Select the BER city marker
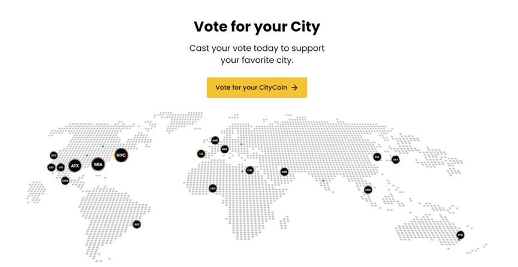The image size is (518, 267). point(225,149)
